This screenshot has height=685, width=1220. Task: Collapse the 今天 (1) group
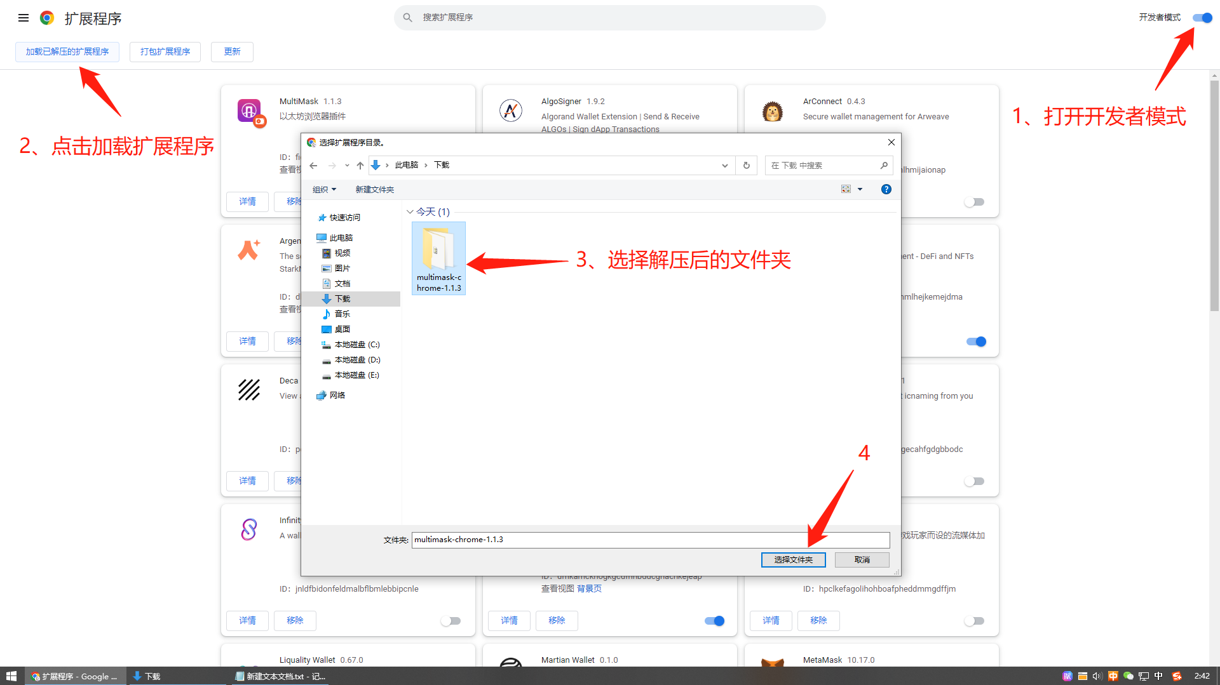(410, 212)
